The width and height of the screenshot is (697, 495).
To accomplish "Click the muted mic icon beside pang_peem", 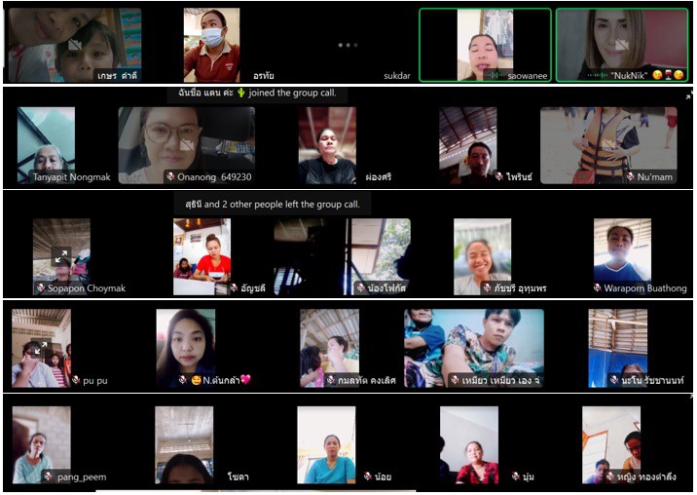I will click(x=48, y=476).
